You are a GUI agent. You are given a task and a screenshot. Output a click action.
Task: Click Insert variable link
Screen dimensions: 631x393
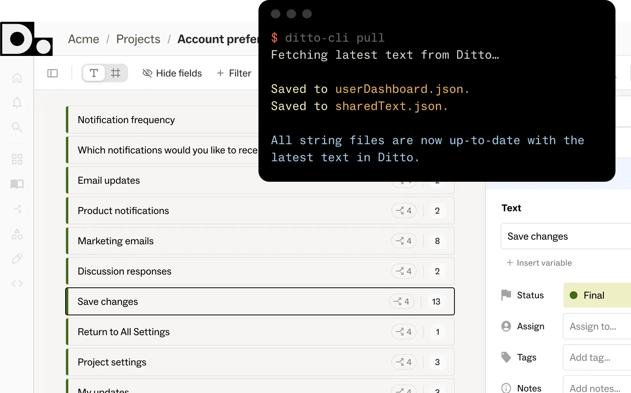coord(539,263)
